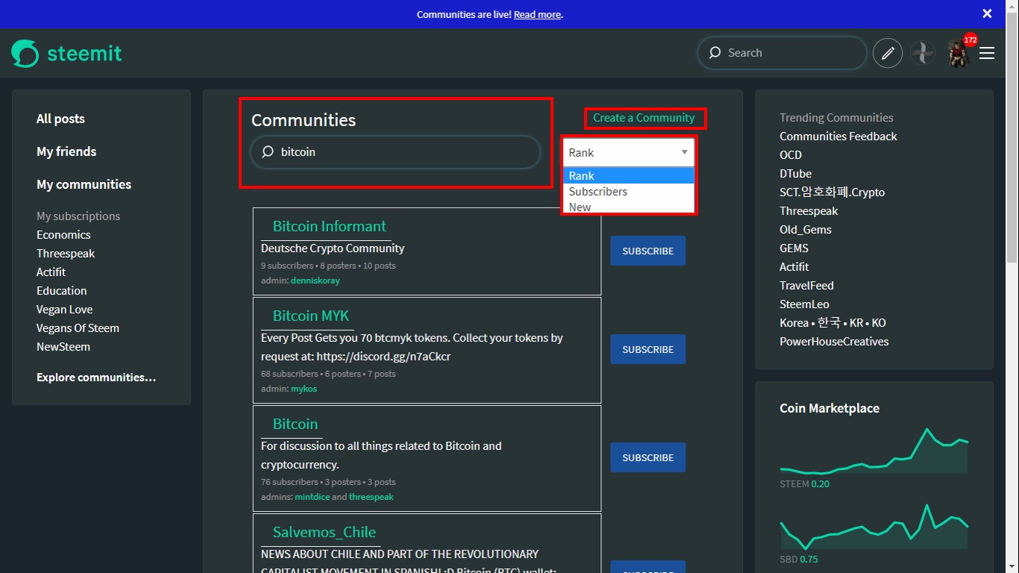Open Actifit in My subscriptions
Screen dimensions: 1019x573
[x=51, y=272]
